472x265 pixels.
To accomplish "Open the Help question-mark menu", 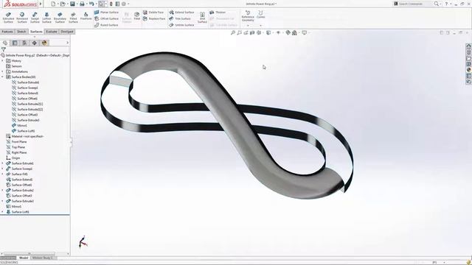I will pos(446,4).
